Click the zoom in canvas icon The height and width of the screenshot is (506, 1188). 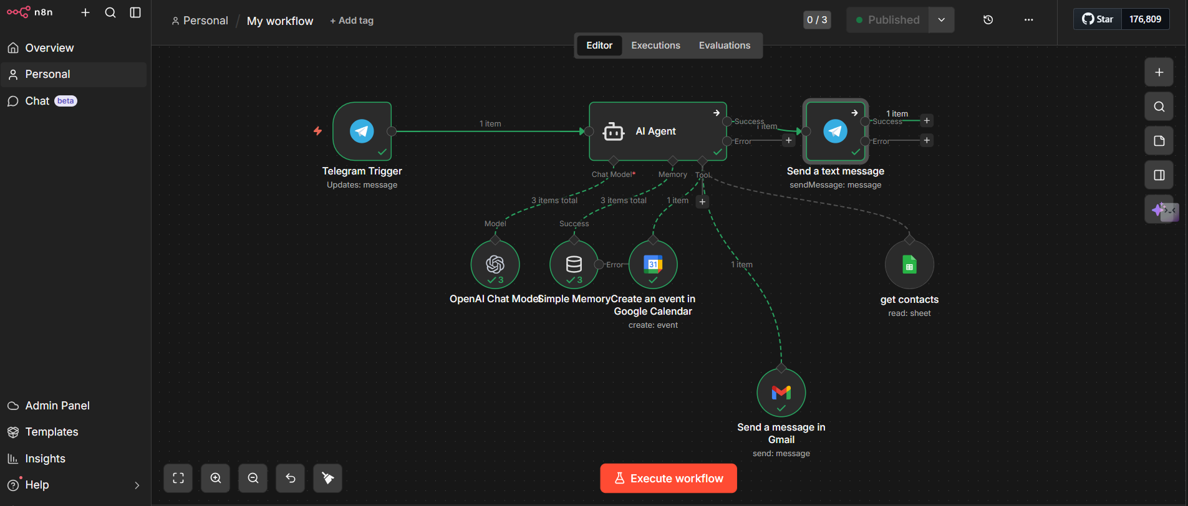click(216, 478)
